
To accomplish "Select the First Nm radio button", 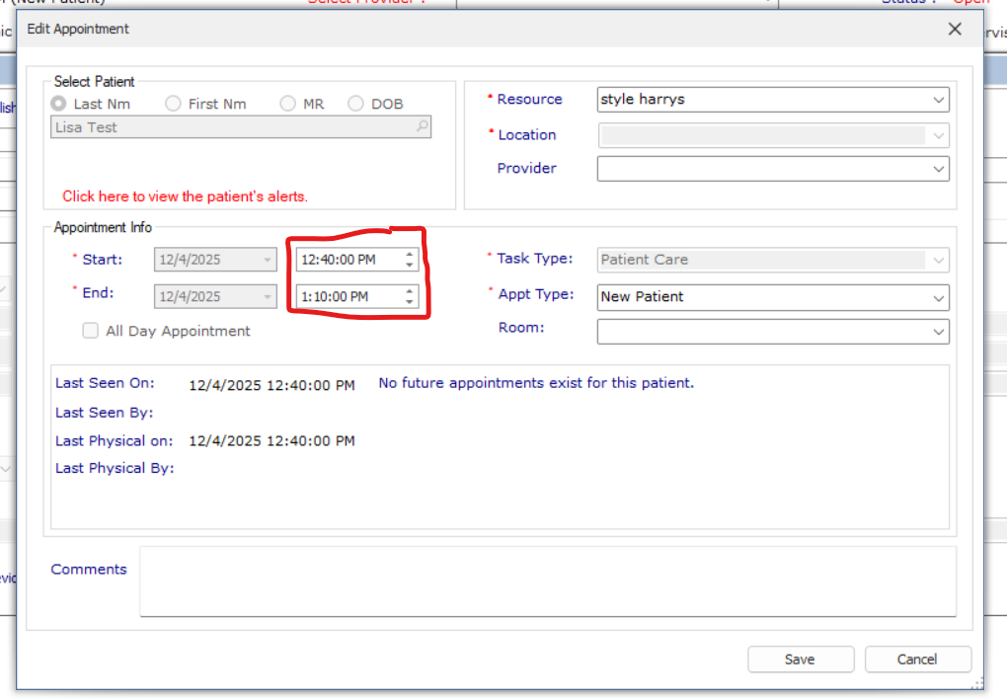I will pyautogui.click(x=173, y=104).
